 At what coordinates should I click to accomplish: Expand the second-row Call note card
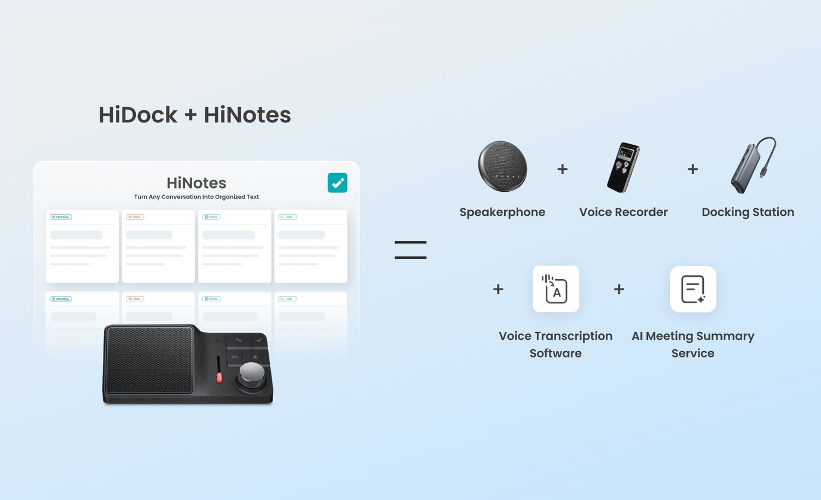click(x=310, y=317)
